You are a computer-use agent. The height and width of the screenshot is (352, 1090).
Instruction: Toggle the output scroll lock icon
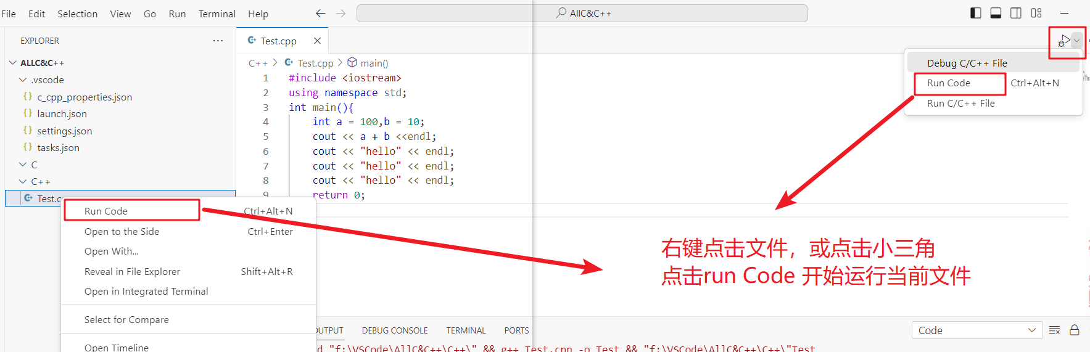coord(1074,330)
